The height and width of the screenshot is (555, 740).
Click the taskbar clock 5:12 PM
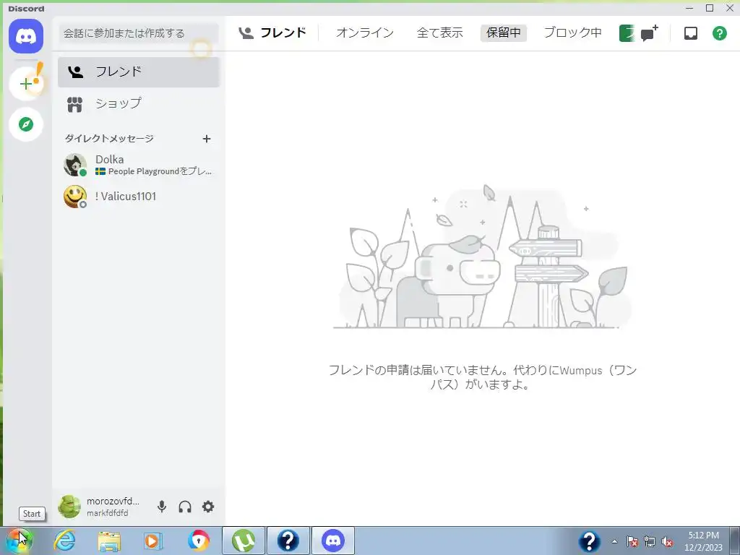tap(703, 535)
